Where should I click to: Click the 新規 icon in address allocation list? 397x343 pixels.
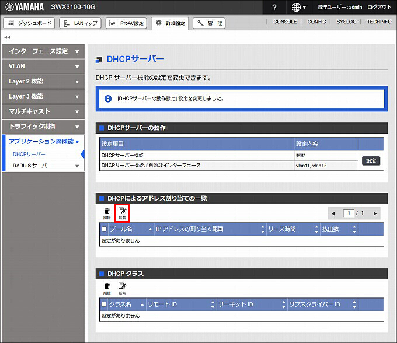pos(122,213)
